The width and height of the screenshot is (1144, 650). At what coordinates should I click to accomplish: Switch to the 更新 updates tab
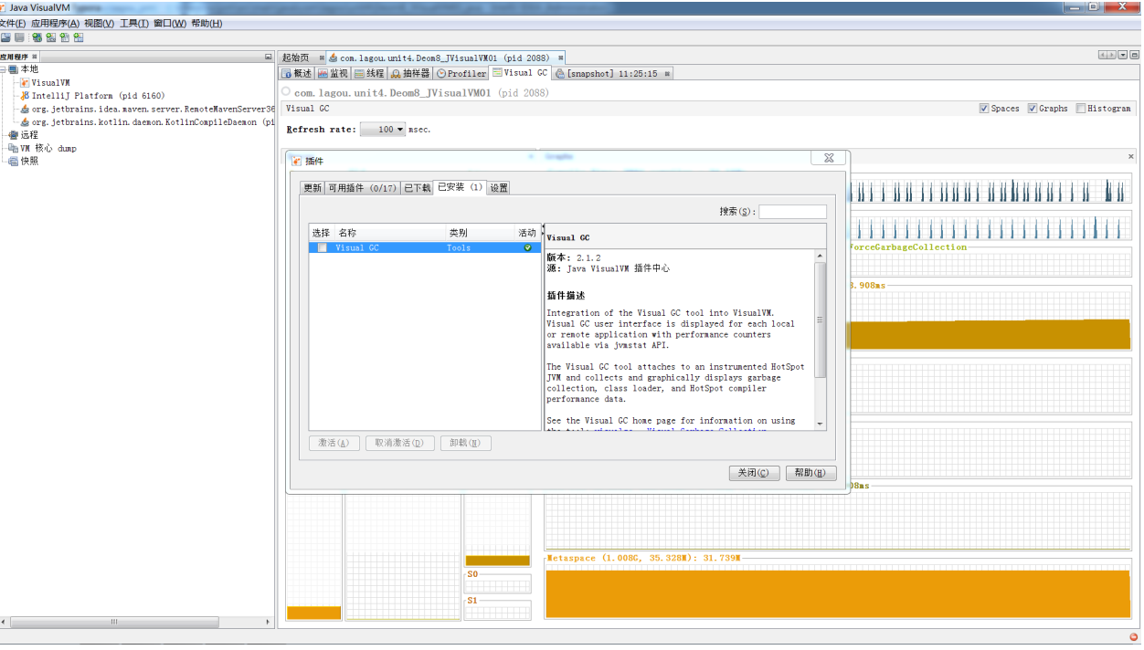pos(312,188)
